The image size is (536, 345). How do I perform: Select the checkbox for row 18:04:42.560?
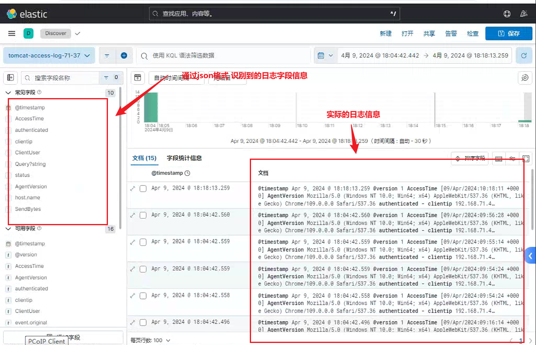pos(143,215)
